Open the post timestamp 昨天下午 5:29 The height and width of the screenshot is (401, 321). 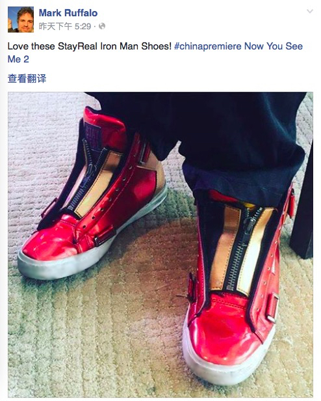pyautogui.click(x=65, y=26)
